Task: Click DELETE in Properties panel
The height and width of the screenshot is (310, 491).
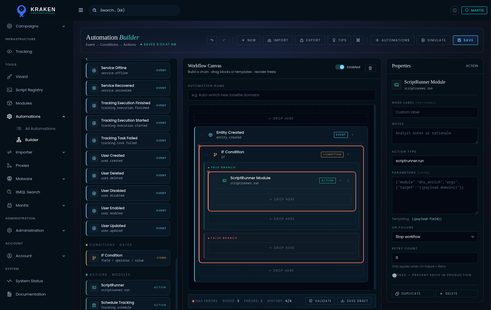Action: (x=457, y=293)
